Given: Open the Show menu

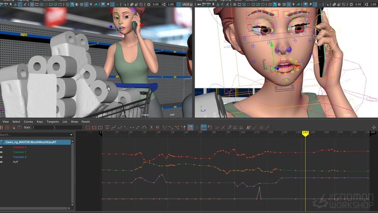Looking at the screenshot, I should 74,121.
